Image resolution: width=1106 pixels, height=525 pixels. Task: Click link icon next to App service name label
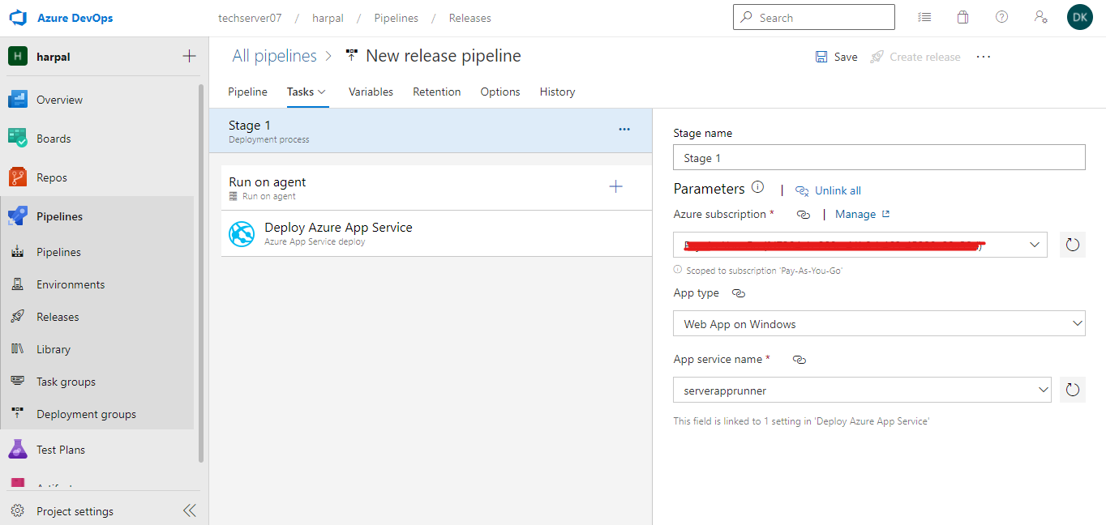799,359
